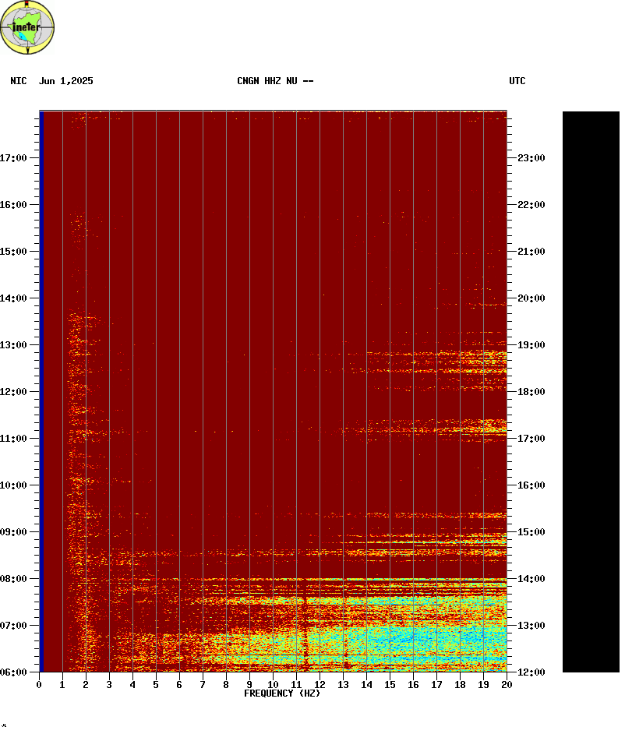
Task: Click the frequency tick label '13'
Action: [x=343, y=685]
